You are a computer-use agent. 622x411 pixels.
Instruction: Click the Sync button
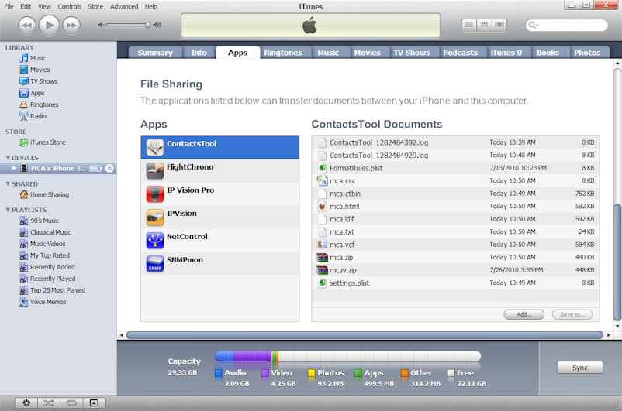(580, 368)
